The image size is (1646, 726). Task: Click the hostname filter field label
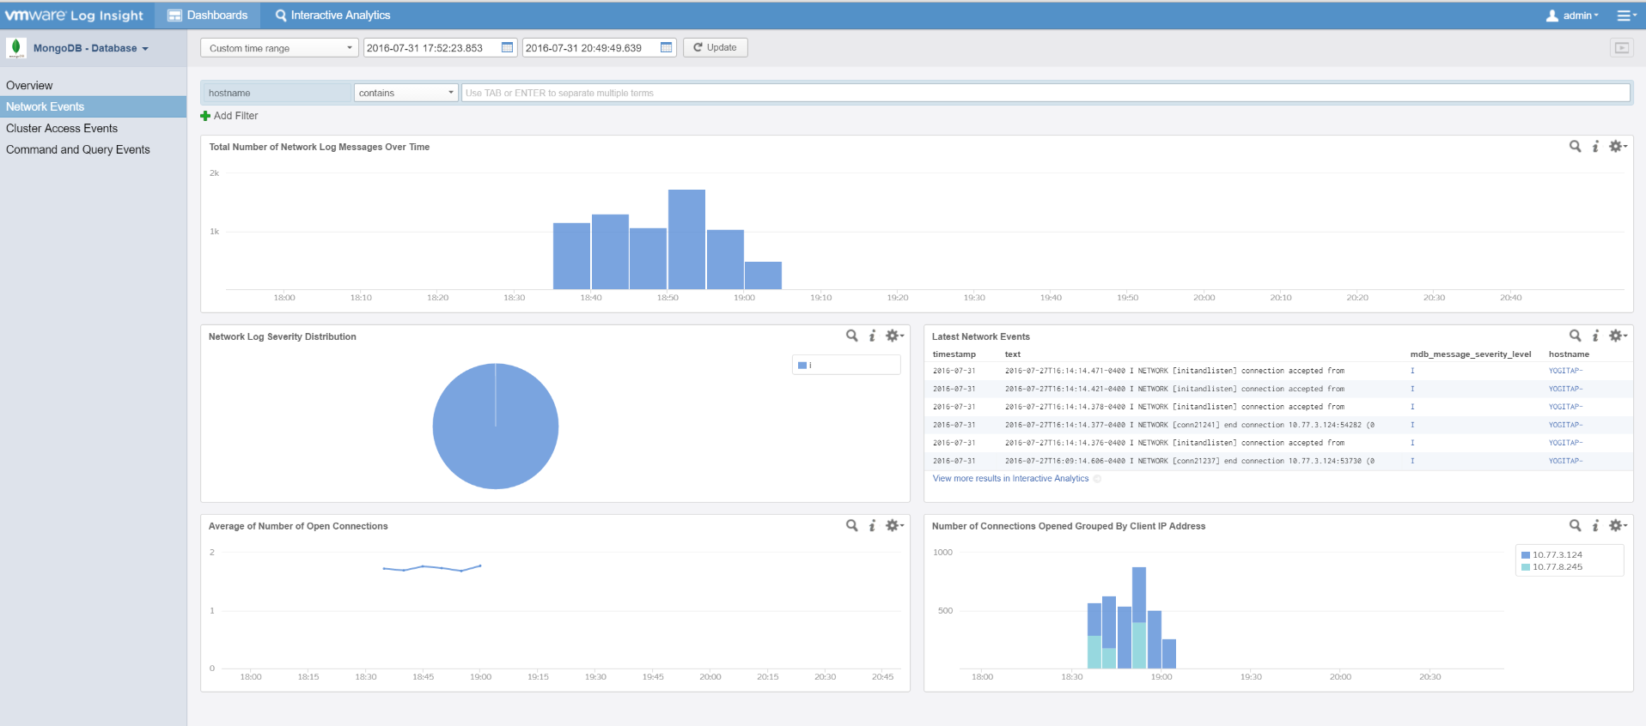(x=276, y=93)
